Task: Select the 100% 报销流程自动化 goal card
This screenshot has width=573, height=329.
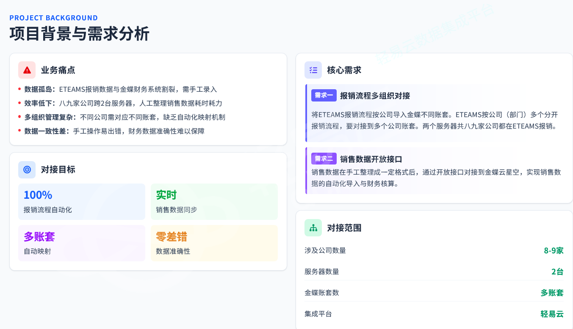Action: [x=82, y=202]
